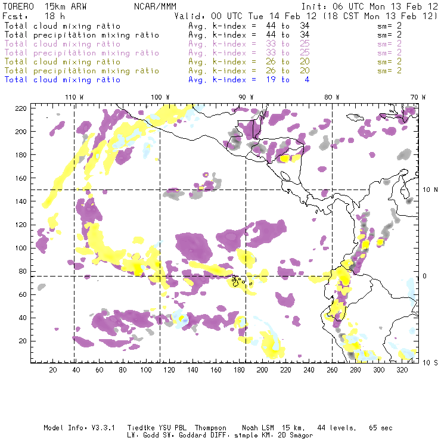This screenshot has height=441, width=441.
Task: Click the '44 levels,' footer text
Action: tap(337, 428)
